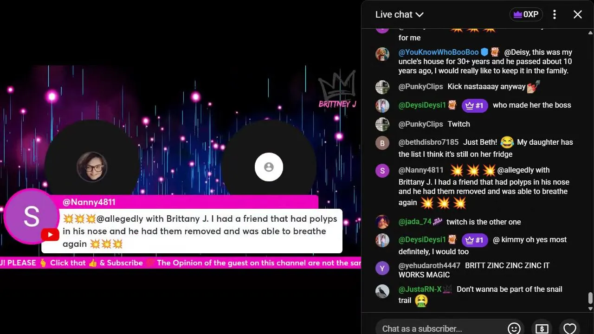This screenshot has height=334, width=594.
Task: Click @PunkyClips avatar next to Twitch message
Action: 382,124
